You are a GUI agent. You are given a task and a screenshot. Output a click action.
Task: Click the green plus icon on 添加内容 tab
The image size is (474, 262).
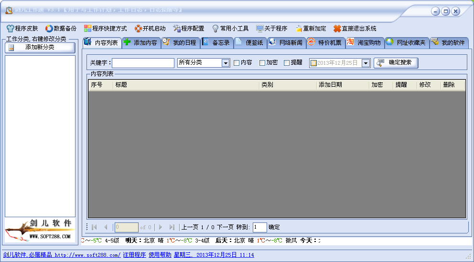click(x=127, y=42)
